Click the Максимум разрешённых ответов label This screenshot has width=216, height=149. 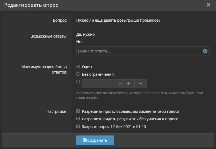click(44, 69)
